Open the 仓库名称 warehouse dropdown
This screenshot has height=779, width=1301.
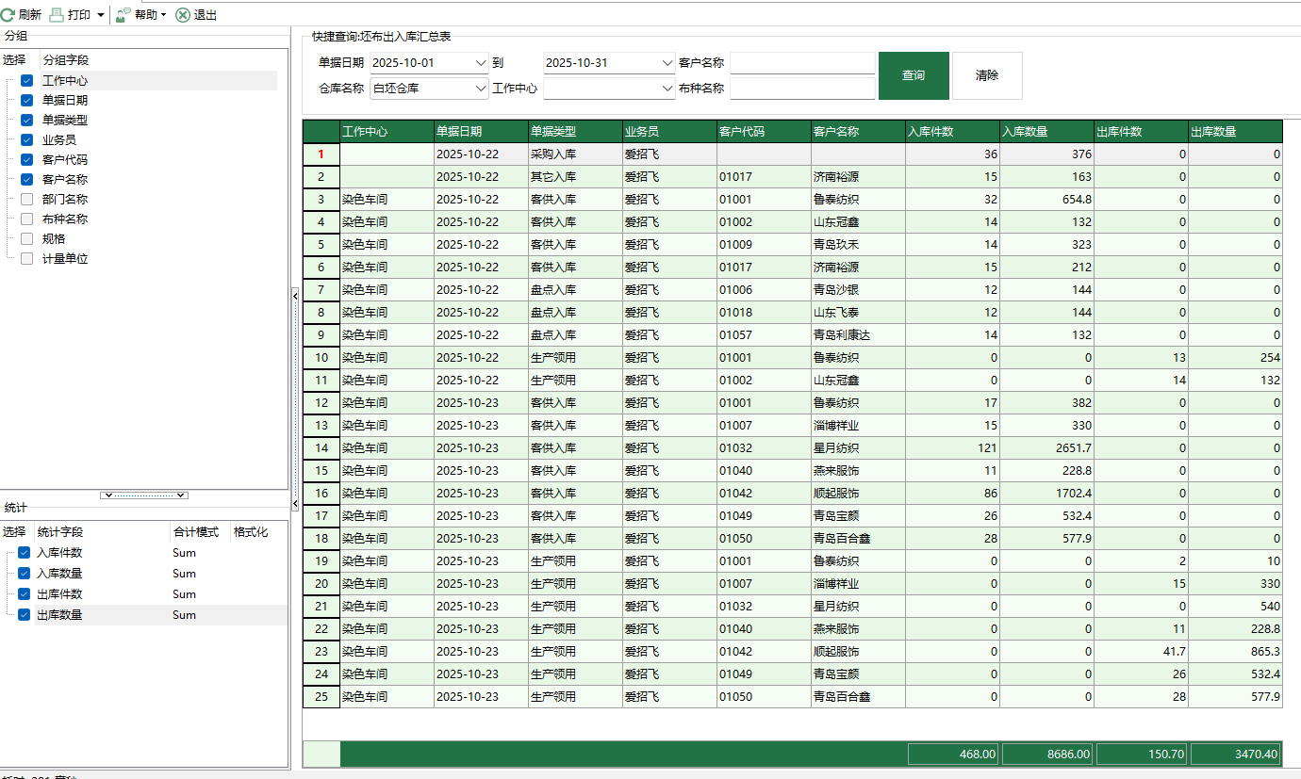(479, 89)
